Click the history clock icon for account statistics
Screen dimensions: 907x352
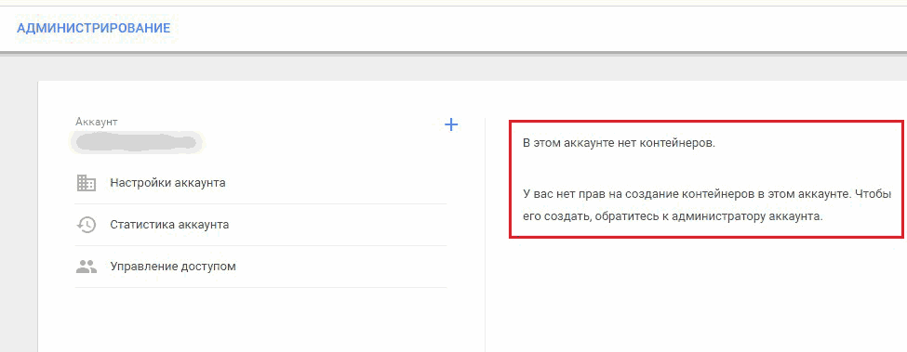[87, 225]
